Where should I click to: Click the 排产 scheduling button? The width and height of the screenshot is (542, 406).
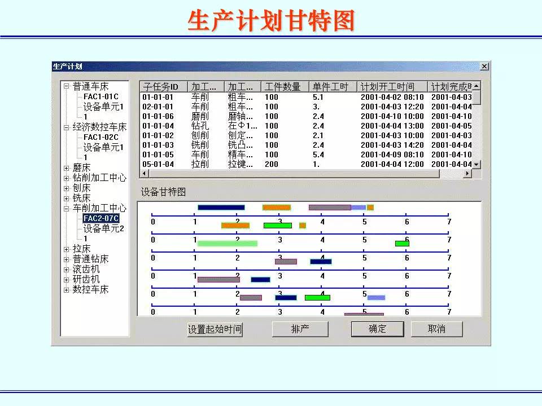tap(300, 329)
